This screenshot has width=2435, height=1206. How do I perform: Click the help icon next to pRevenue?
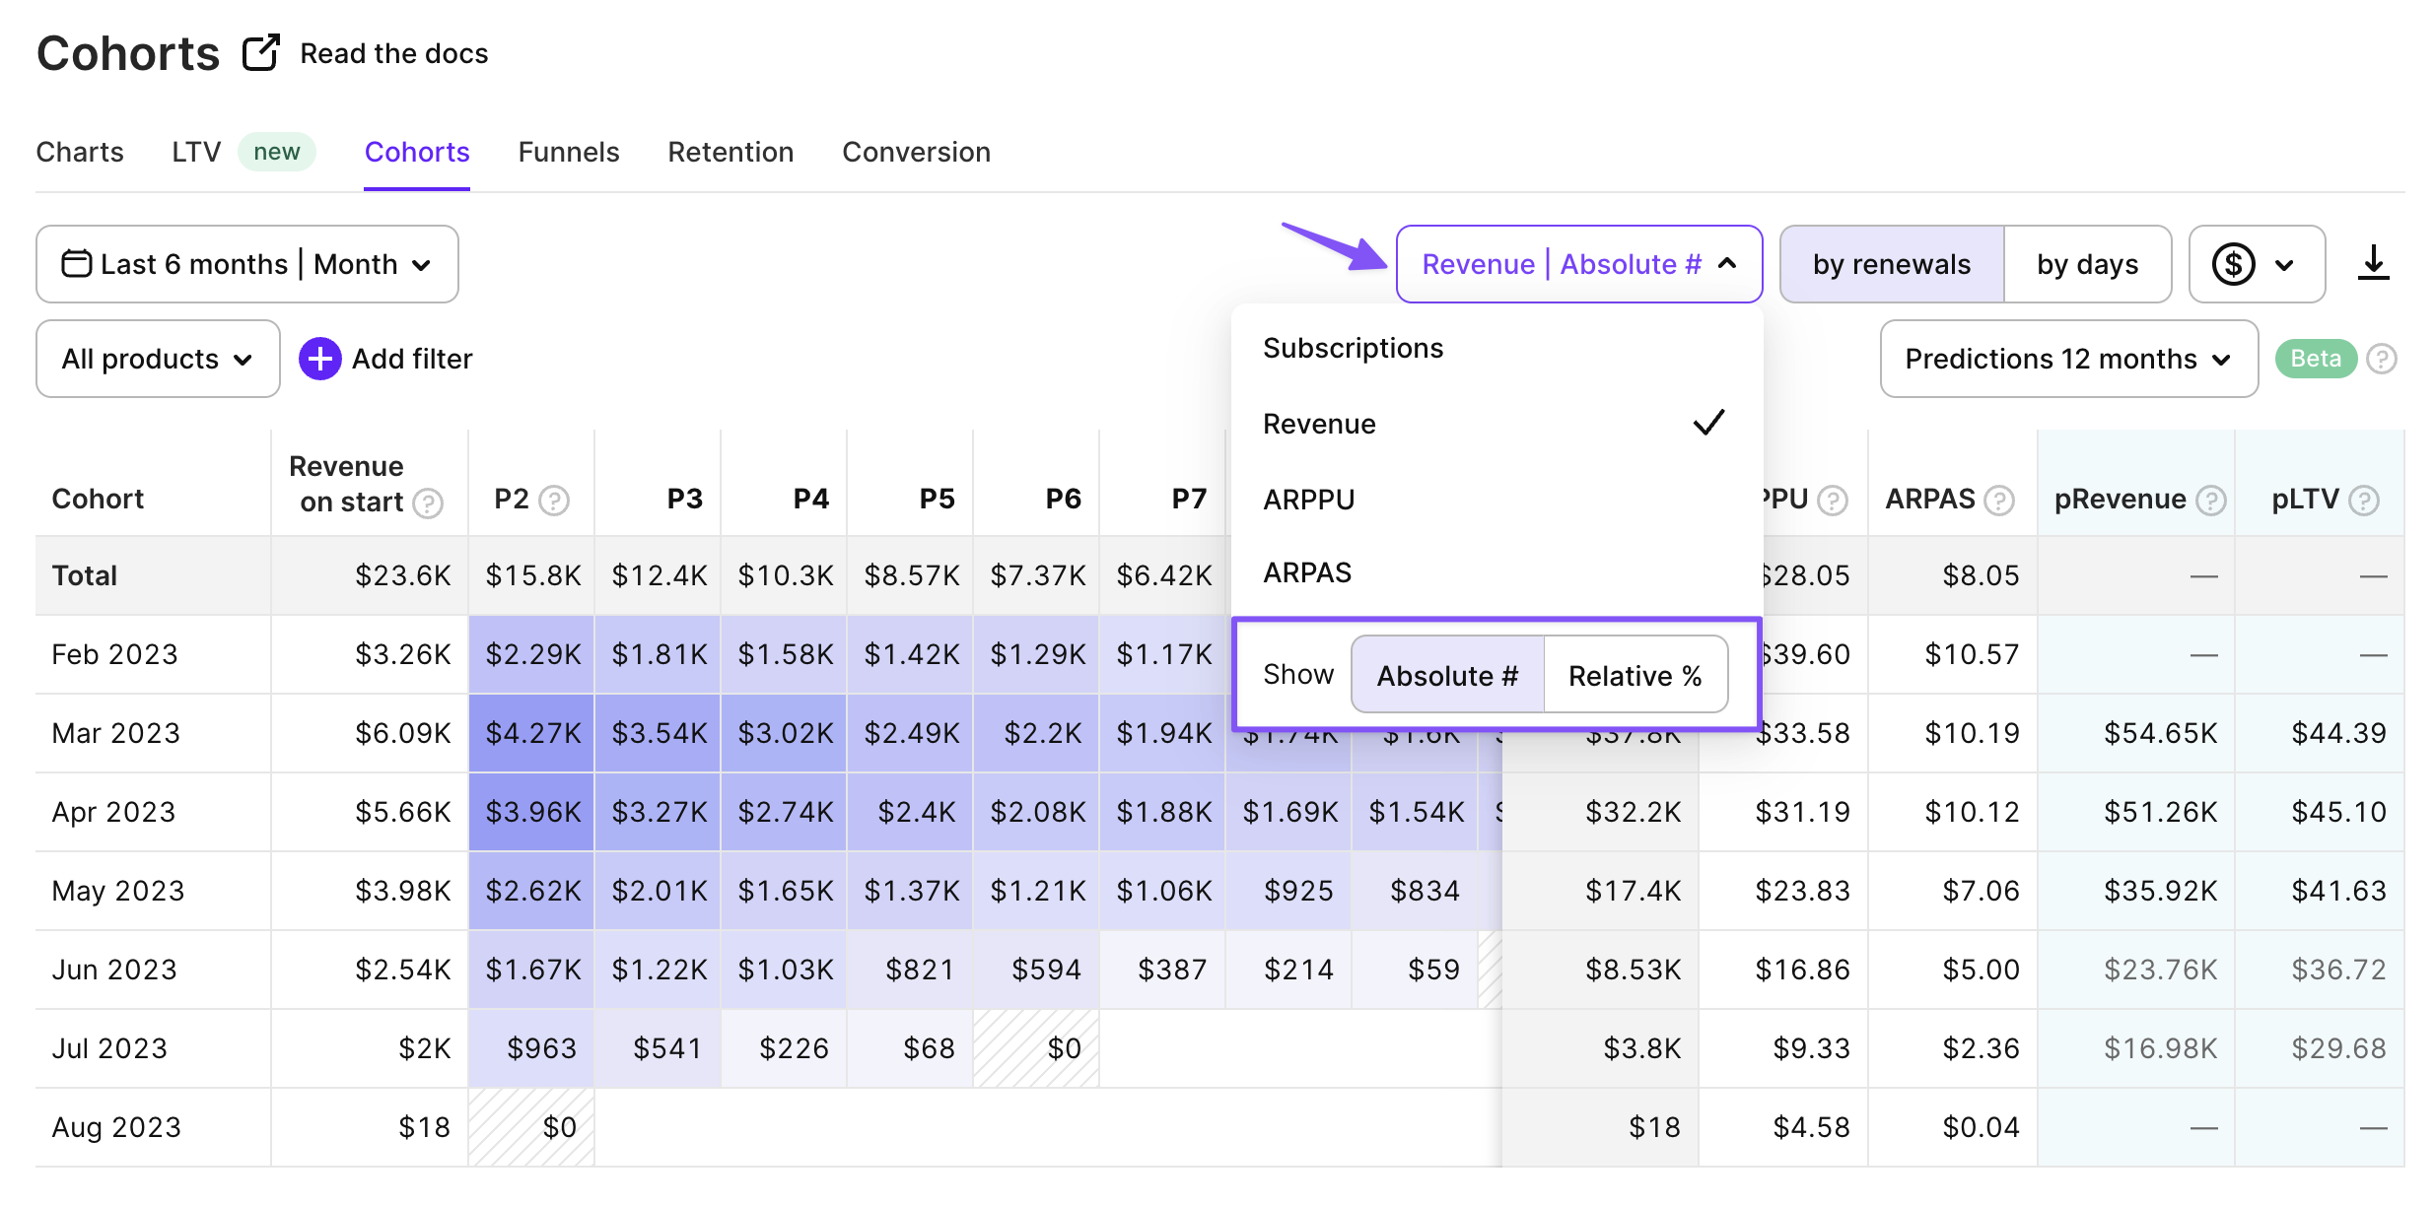[2211, 501]
